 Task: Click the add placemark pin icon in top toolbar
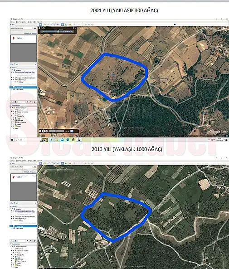coord(45,24)
